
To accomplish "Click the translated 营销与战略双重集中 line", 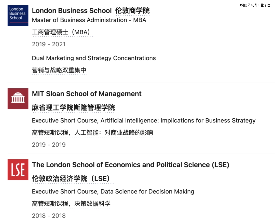I will coord(59,70).
